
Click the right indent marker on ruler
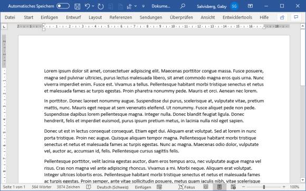click(264, 27)
